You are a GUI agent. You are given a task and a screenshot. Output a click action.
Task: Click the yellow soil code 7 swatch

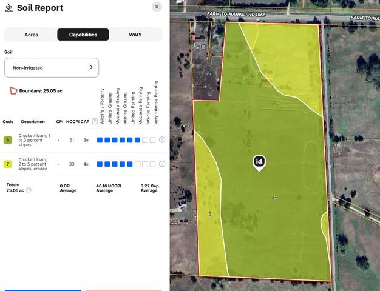point(8,164)
